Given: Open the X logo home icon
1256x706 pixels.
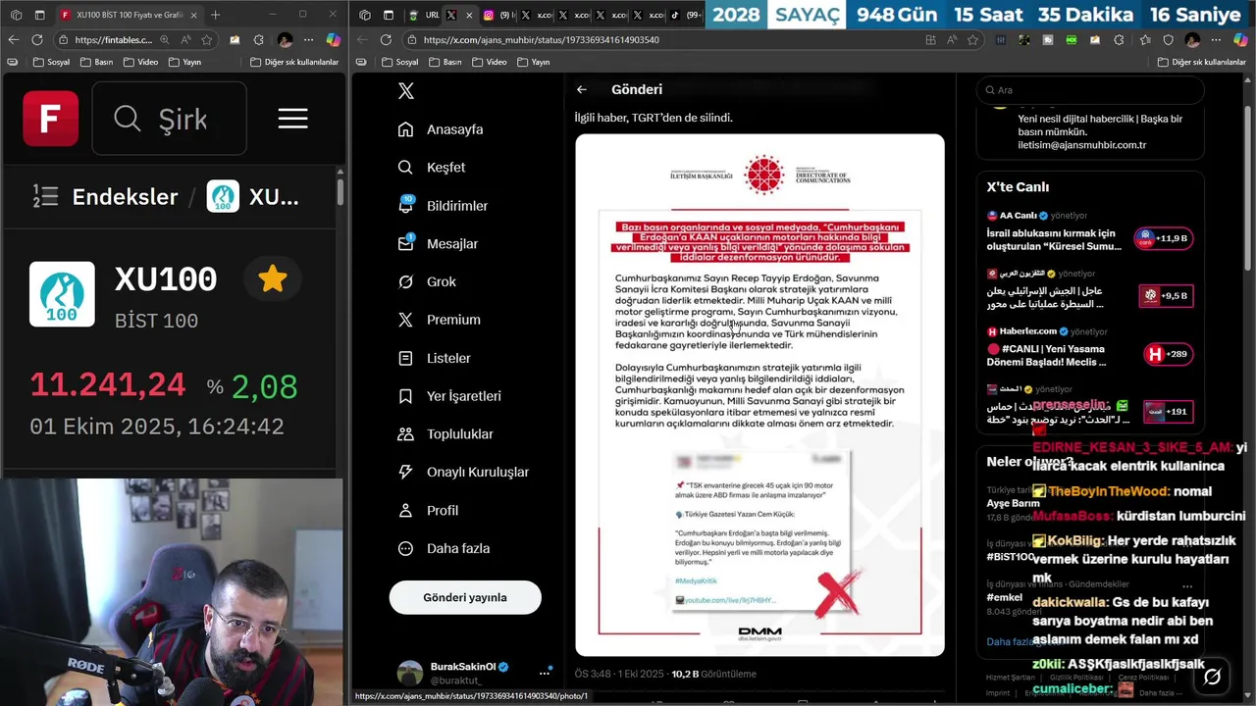Looking at the screenshot, I should pyautogui.click(x=406, y=90).
